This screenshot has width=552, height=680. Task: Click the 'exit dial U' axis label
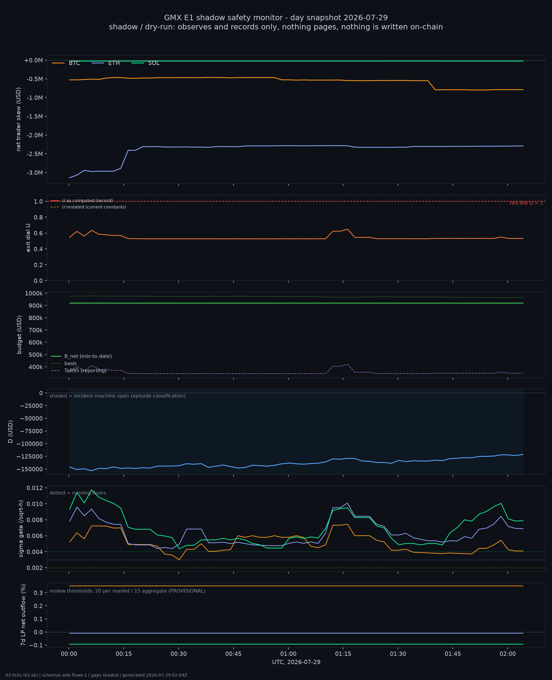(x=28, y=238)
